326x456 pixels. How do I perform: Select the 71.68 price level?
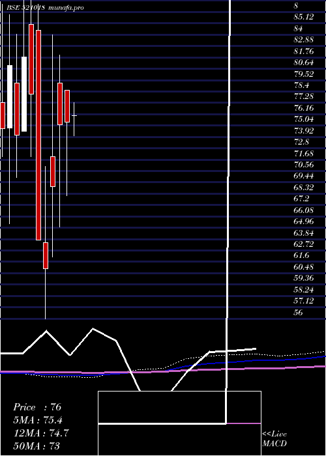point(304,153)
